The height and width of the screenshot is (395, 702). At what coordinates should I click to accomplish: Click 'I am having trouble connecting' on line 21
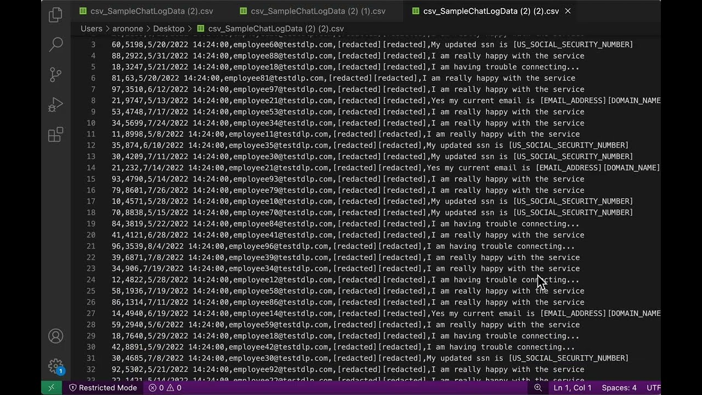tap(494, 246)
